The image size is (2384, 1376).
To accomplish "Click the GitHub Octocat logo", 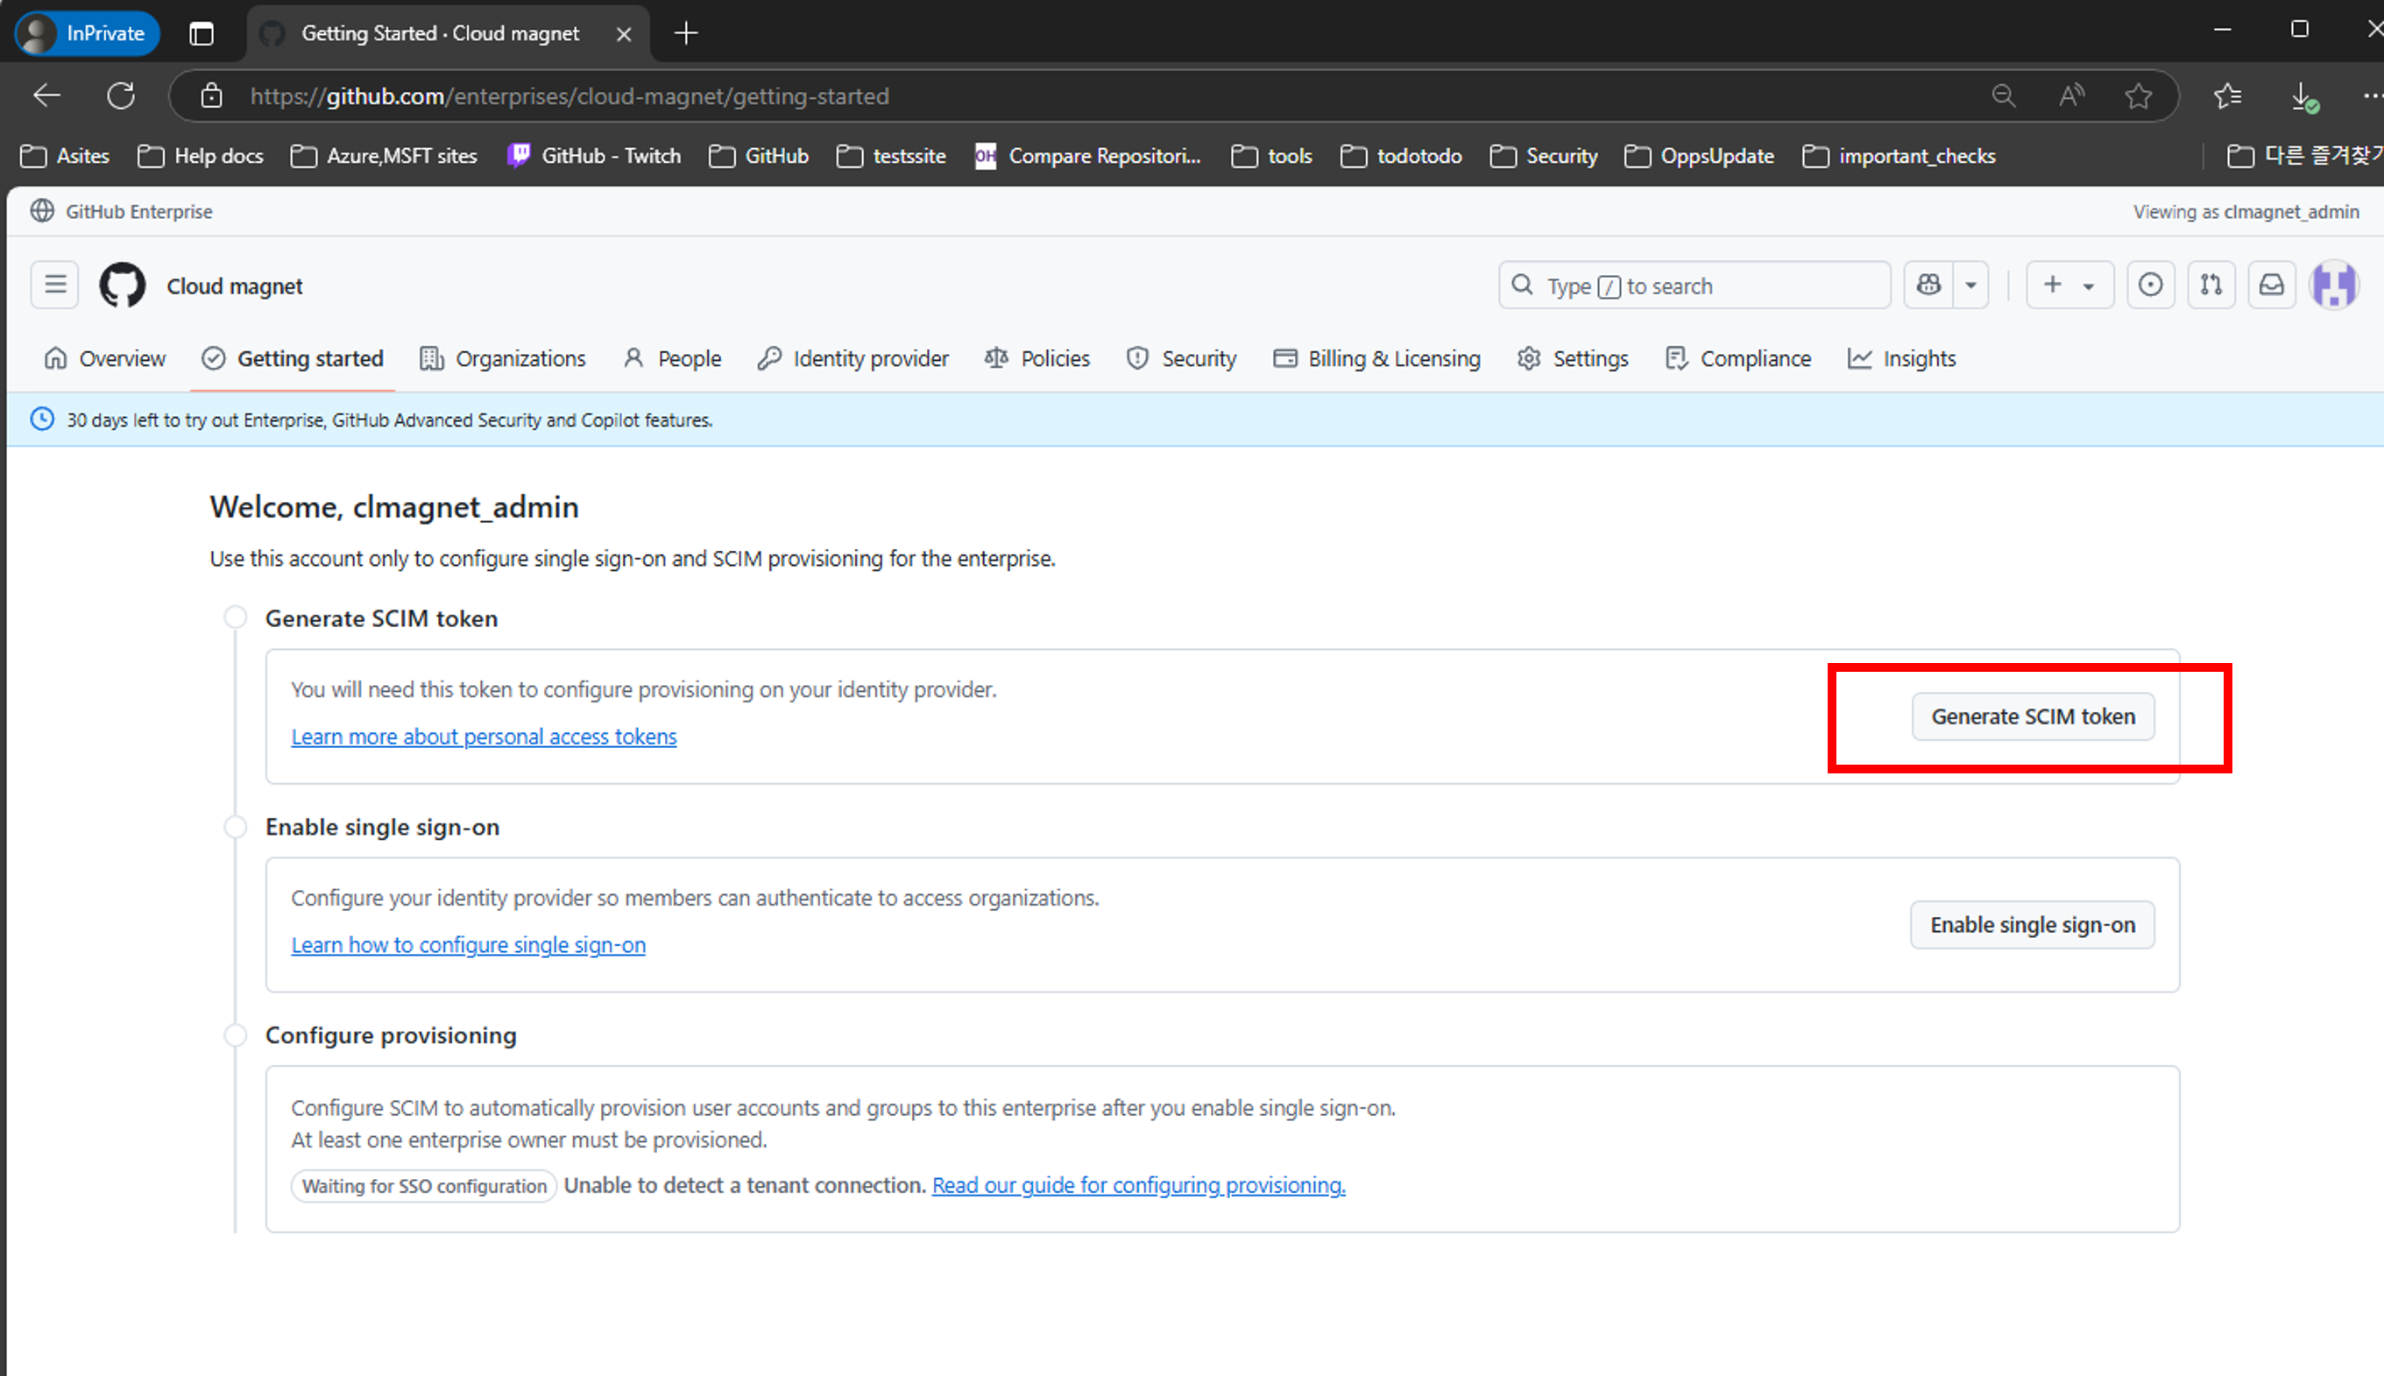I will pos(123,285).
